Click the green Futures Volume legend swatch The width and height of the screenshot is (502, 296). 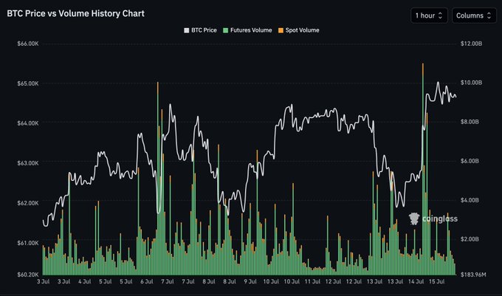coord(226,30)
